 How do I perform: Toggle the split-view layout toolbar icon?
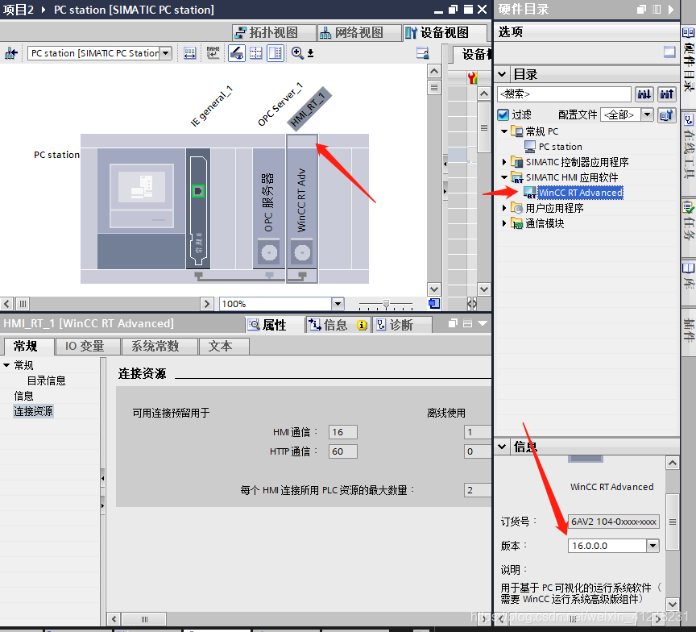[x=275, y=53]
